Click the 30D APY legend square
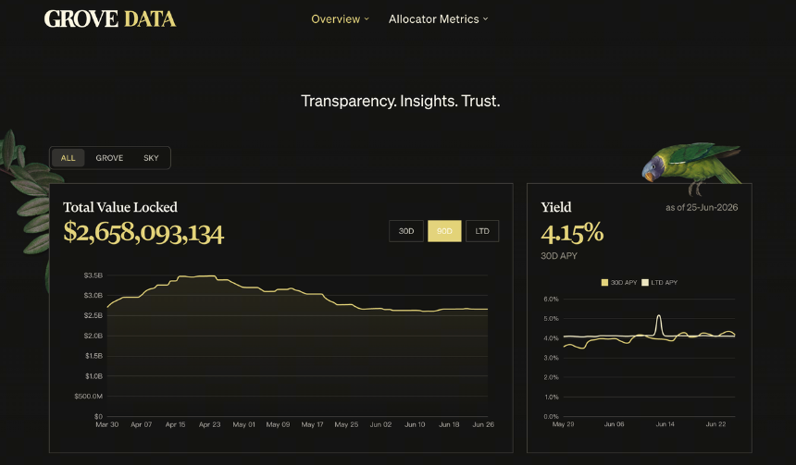The image size is (796, 465). coord(604,283)
